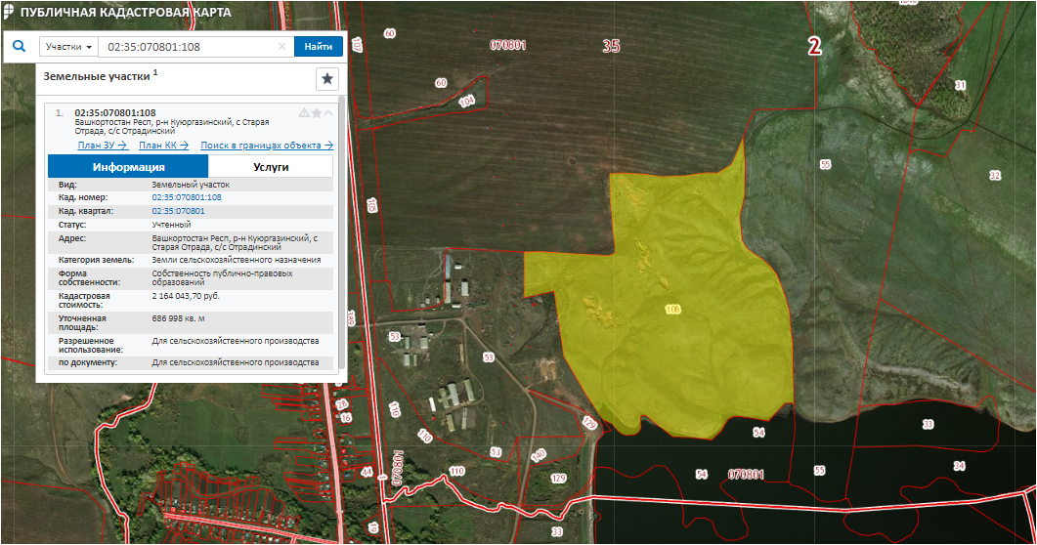
Task: Open the План ЗУ link
Action: point(103,146)
